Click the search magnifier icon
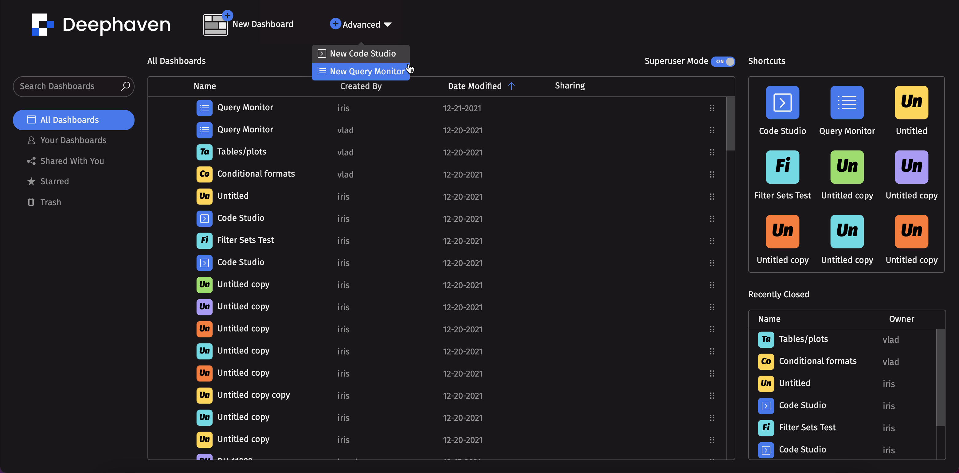The width and height of the screenshot is (959, 473). click(125, 86)
